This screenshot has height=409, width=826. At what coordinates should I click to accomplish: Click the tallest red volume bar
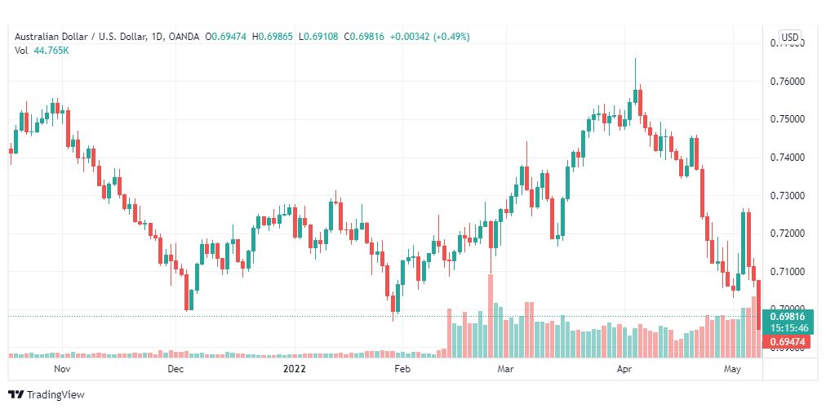(x=491, y=316)
